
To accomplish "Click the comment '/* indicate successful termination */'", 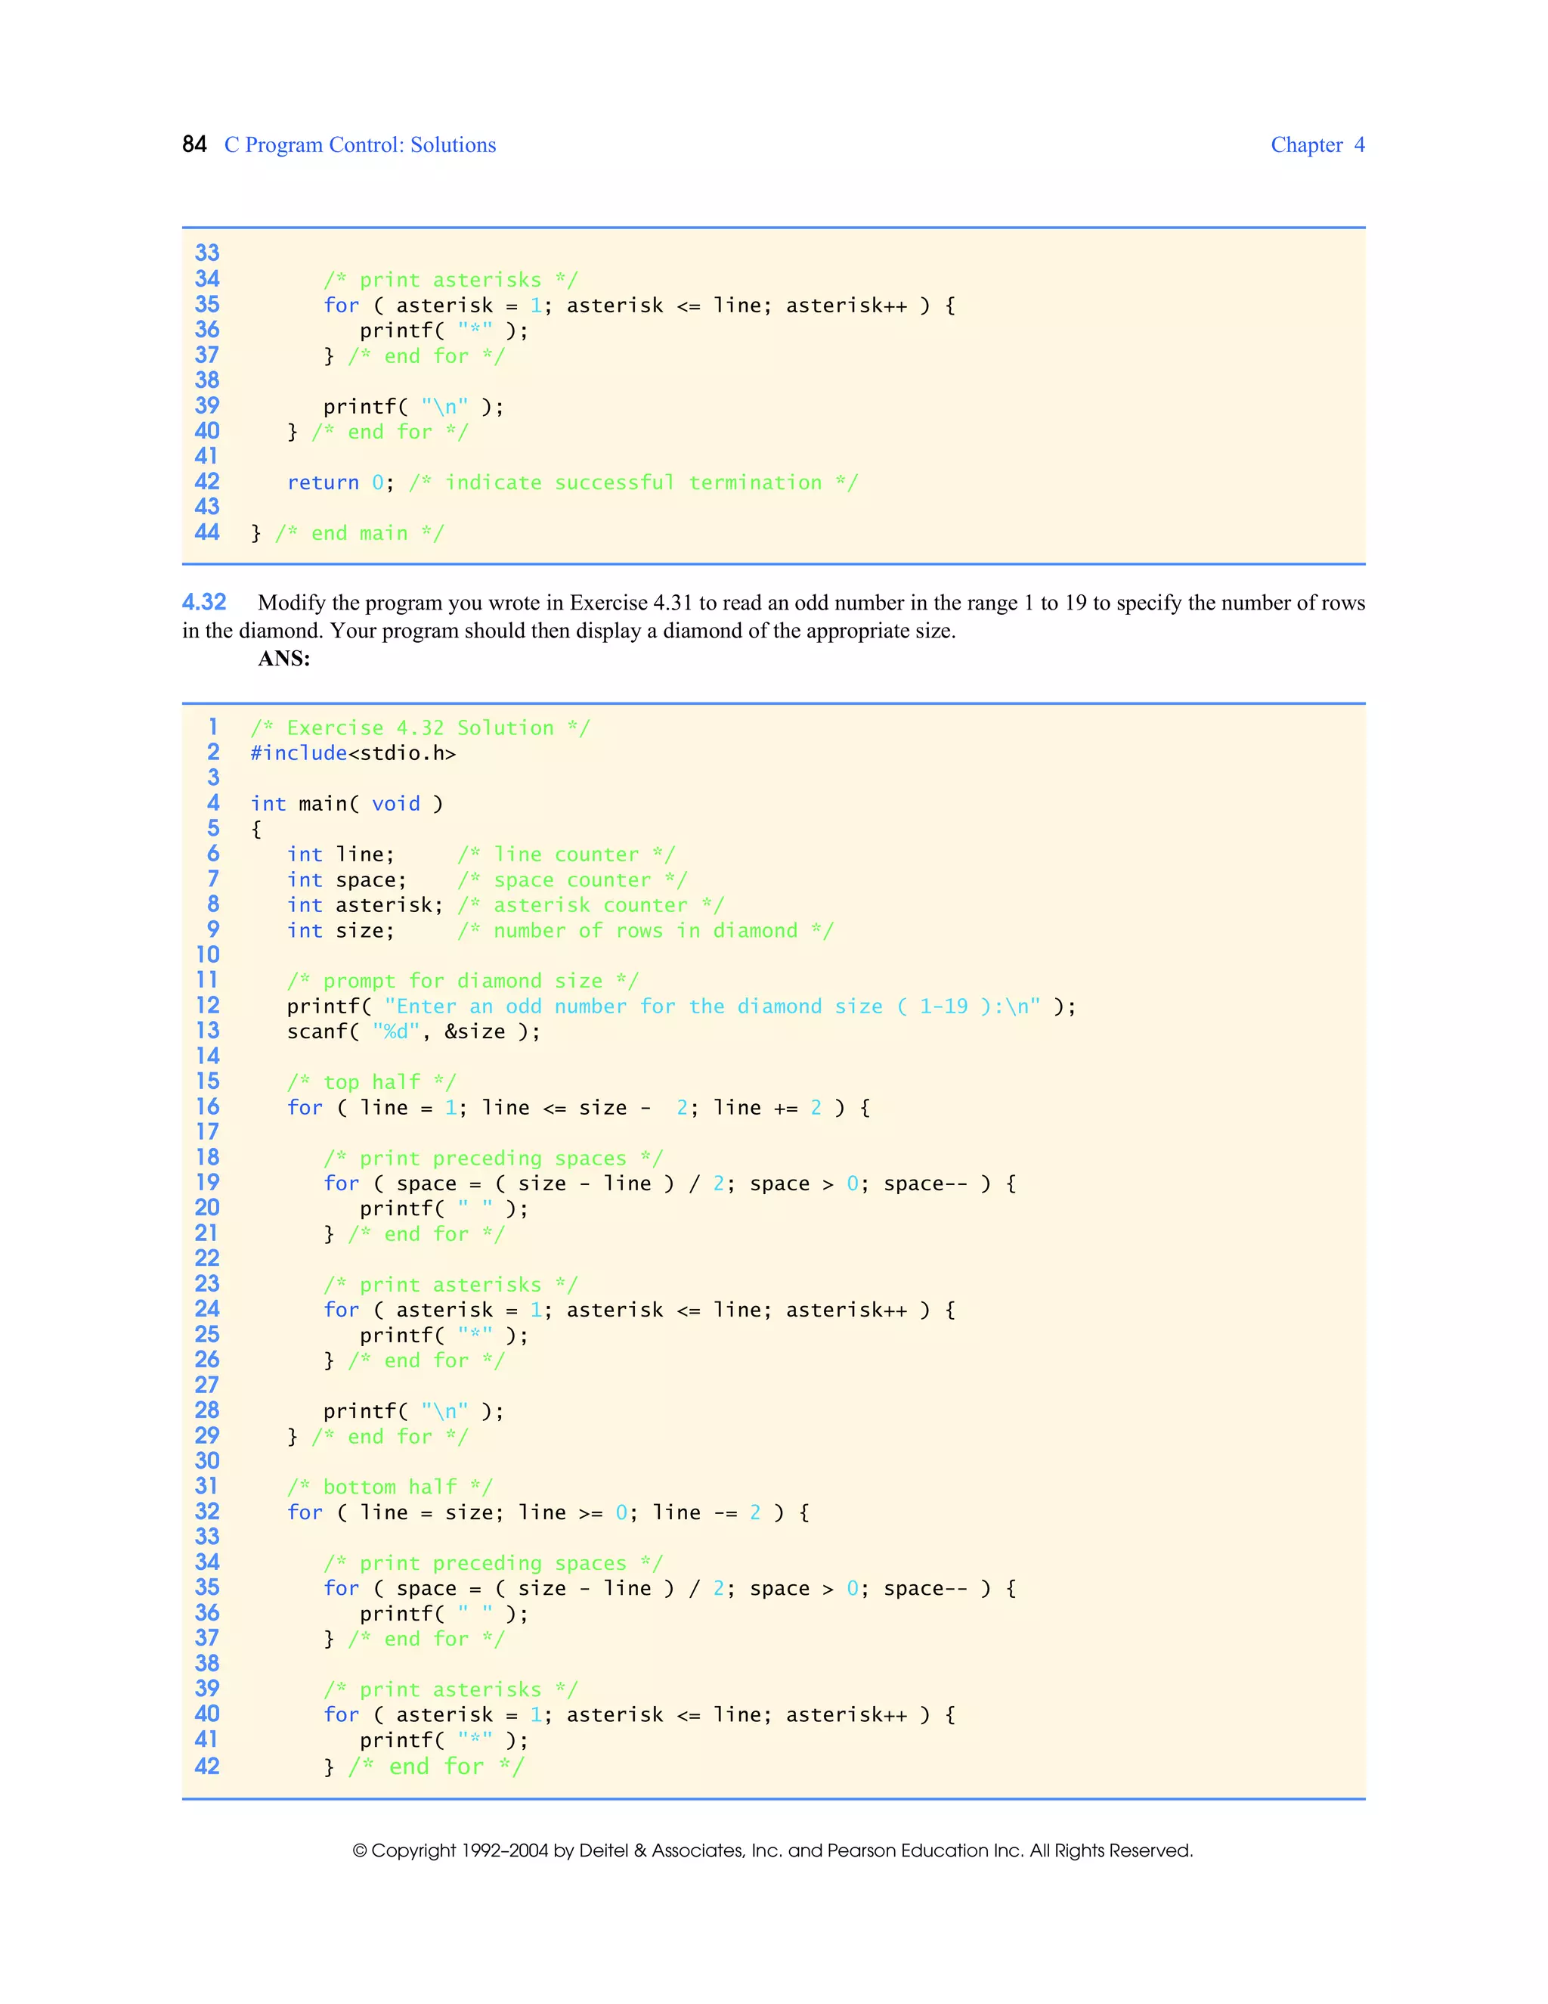I will tap(633, 482).
